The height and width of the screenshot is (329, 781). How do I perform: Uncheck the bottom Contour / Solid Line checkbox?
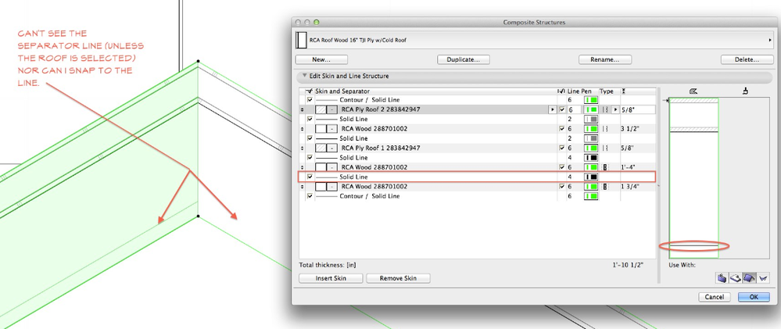click(310, 196)
